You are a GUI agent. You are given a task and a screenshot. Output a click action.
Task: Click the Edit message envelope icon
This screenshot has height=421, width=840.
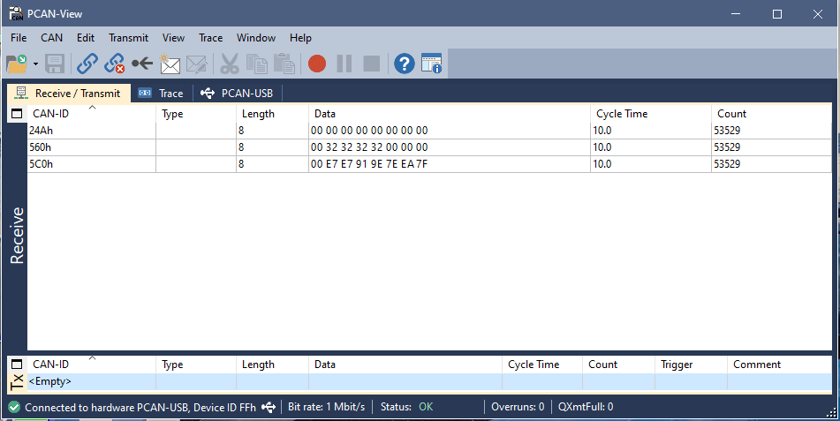(x=197, y=64)
